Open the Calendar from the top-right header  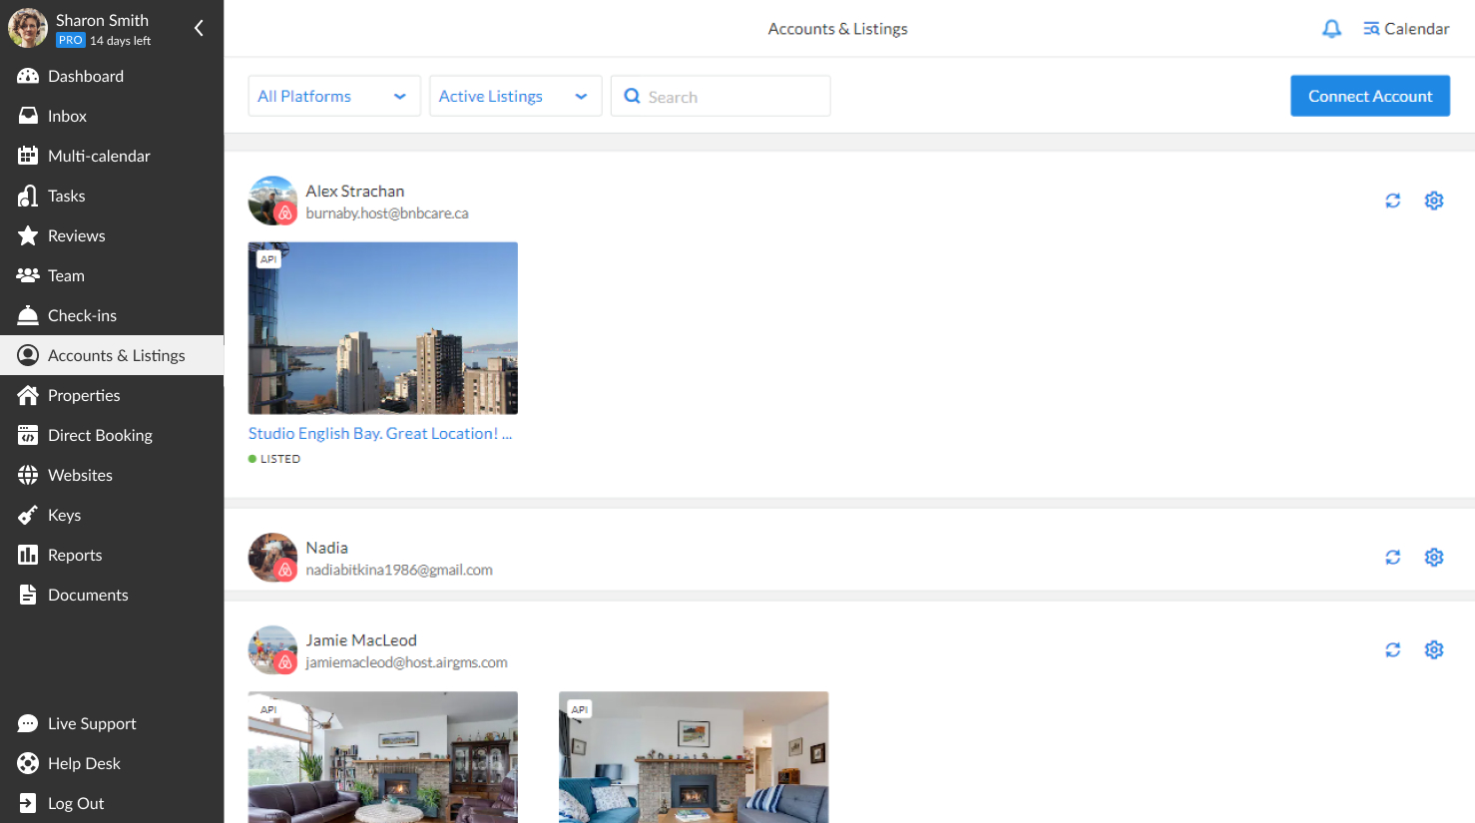click(x=1406, y=28)
